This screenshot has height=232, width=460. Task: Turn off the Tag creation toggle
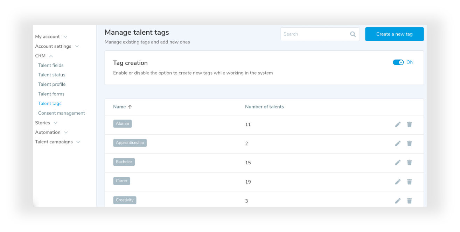(x=398, y=62)
